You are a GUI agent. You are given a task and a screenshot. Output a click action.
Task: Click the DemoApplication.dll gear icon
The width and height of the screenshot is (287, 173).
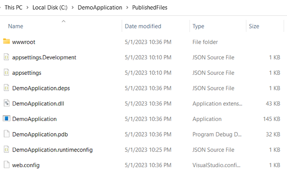6,103
